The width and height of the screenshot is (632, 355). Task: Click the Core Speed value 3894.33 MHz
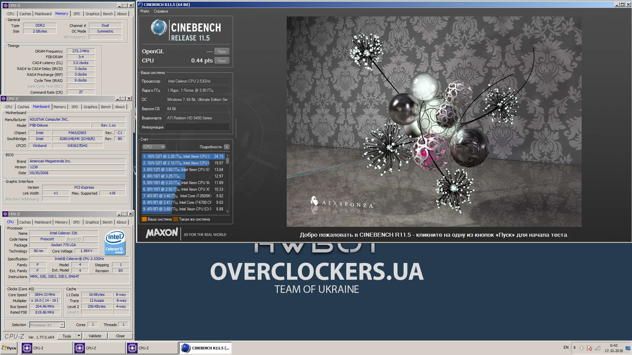click(45, 295)
